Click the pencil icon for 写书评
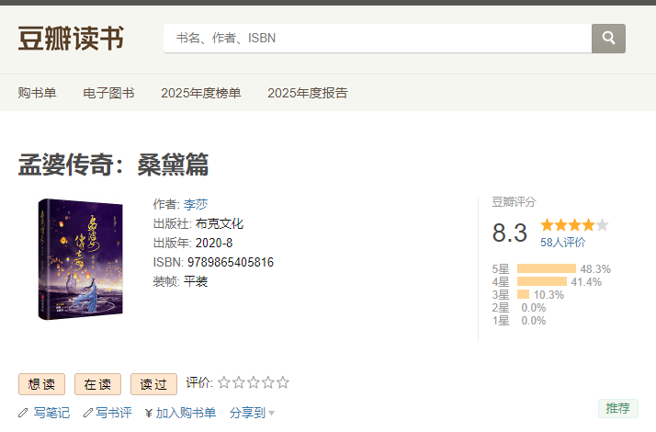 88,413
